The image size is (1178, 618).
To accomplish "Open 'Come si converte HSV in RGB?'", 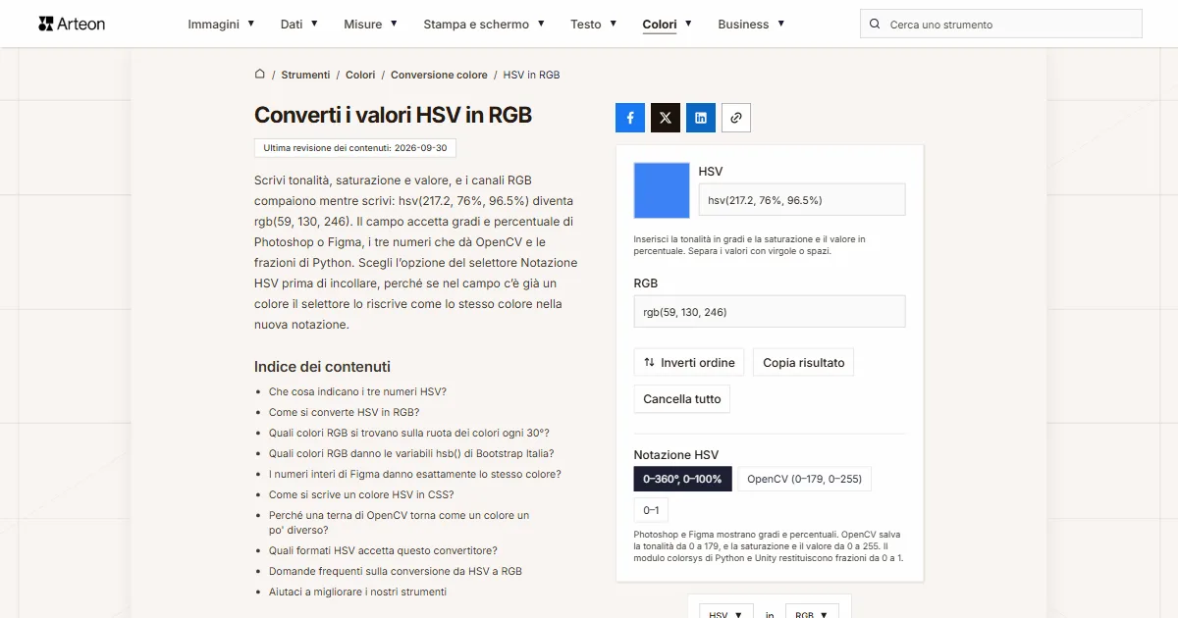I will coord(344,412).
